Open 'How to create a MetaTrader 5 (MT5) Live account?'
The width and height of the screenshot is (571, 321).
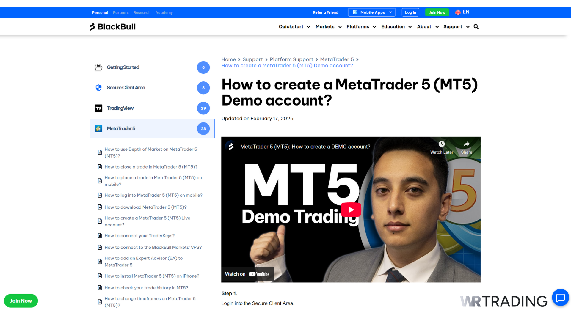click(x=147, y=221)
